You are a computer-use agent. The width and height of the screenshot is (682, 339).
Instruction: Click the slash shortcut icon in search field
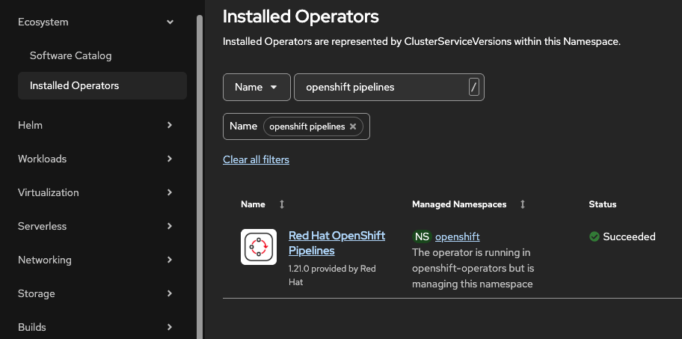click(473, 87)
